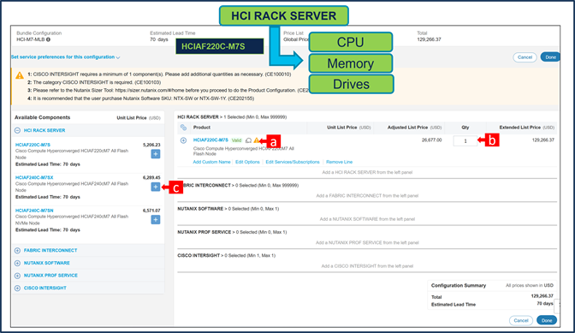Click Add a NUTANIX PROF SERVICE placeholder text

367,243
